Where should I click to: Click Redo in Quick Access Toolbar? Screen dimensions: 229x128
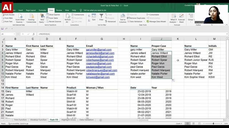[x=6, y=28]
